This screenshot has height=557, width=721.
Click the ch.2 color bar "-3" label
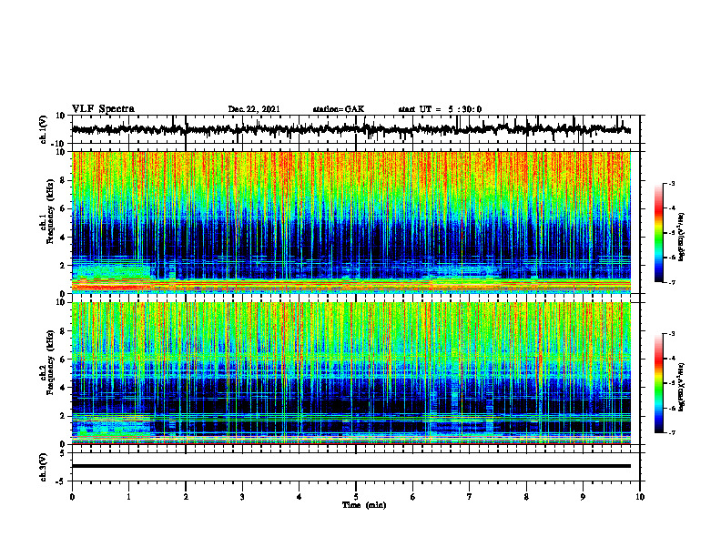click(x=671, y=334)
